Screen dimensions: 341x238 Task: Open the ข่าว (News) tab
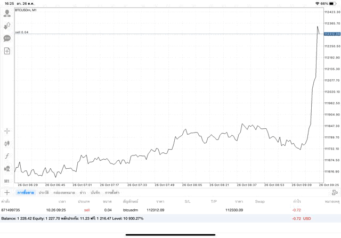click(x=83, y=192)
